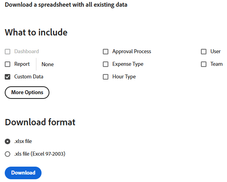Enable the Team checkbox
227x182 pixels.
click(204, 64)
